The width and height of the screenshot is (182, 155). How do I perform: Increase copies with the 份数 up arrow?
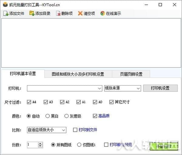[x=40, y=144]
